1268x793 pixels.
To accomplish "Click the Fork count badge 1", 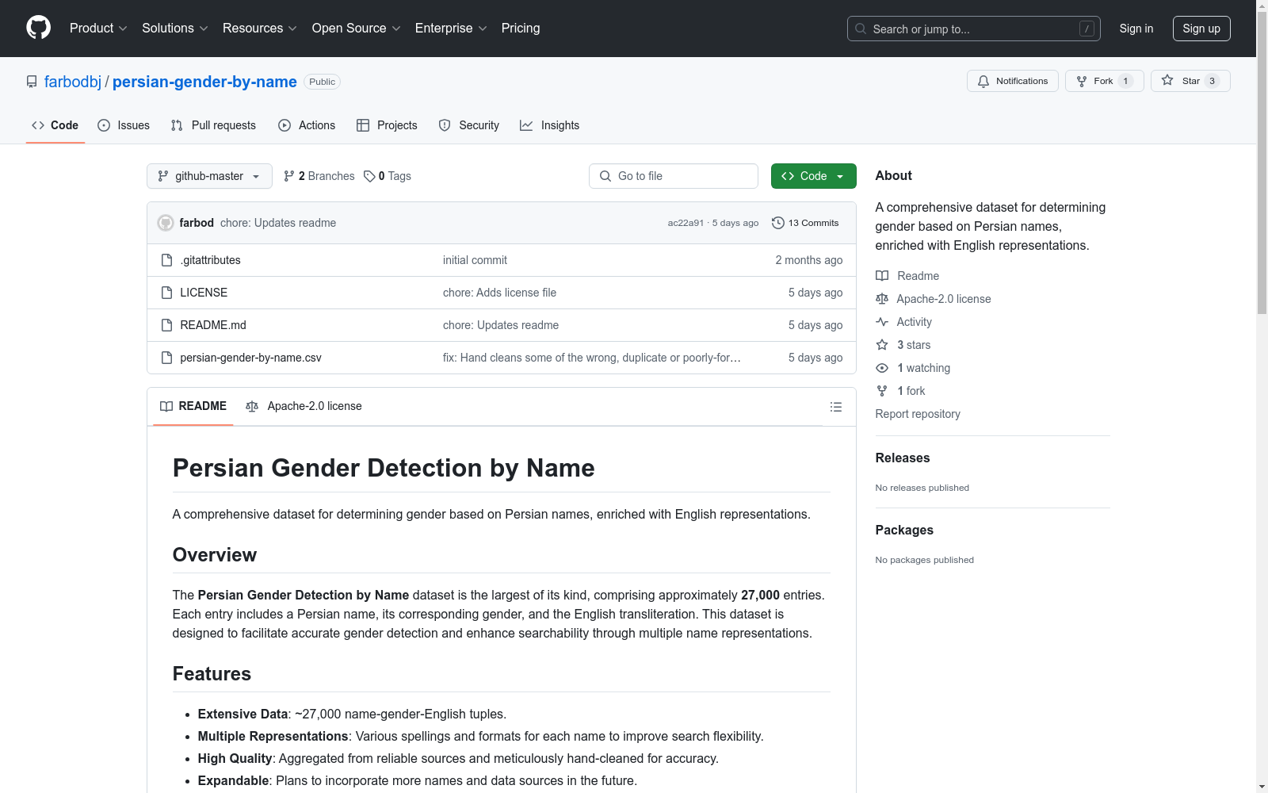I will coord(1125,81).
